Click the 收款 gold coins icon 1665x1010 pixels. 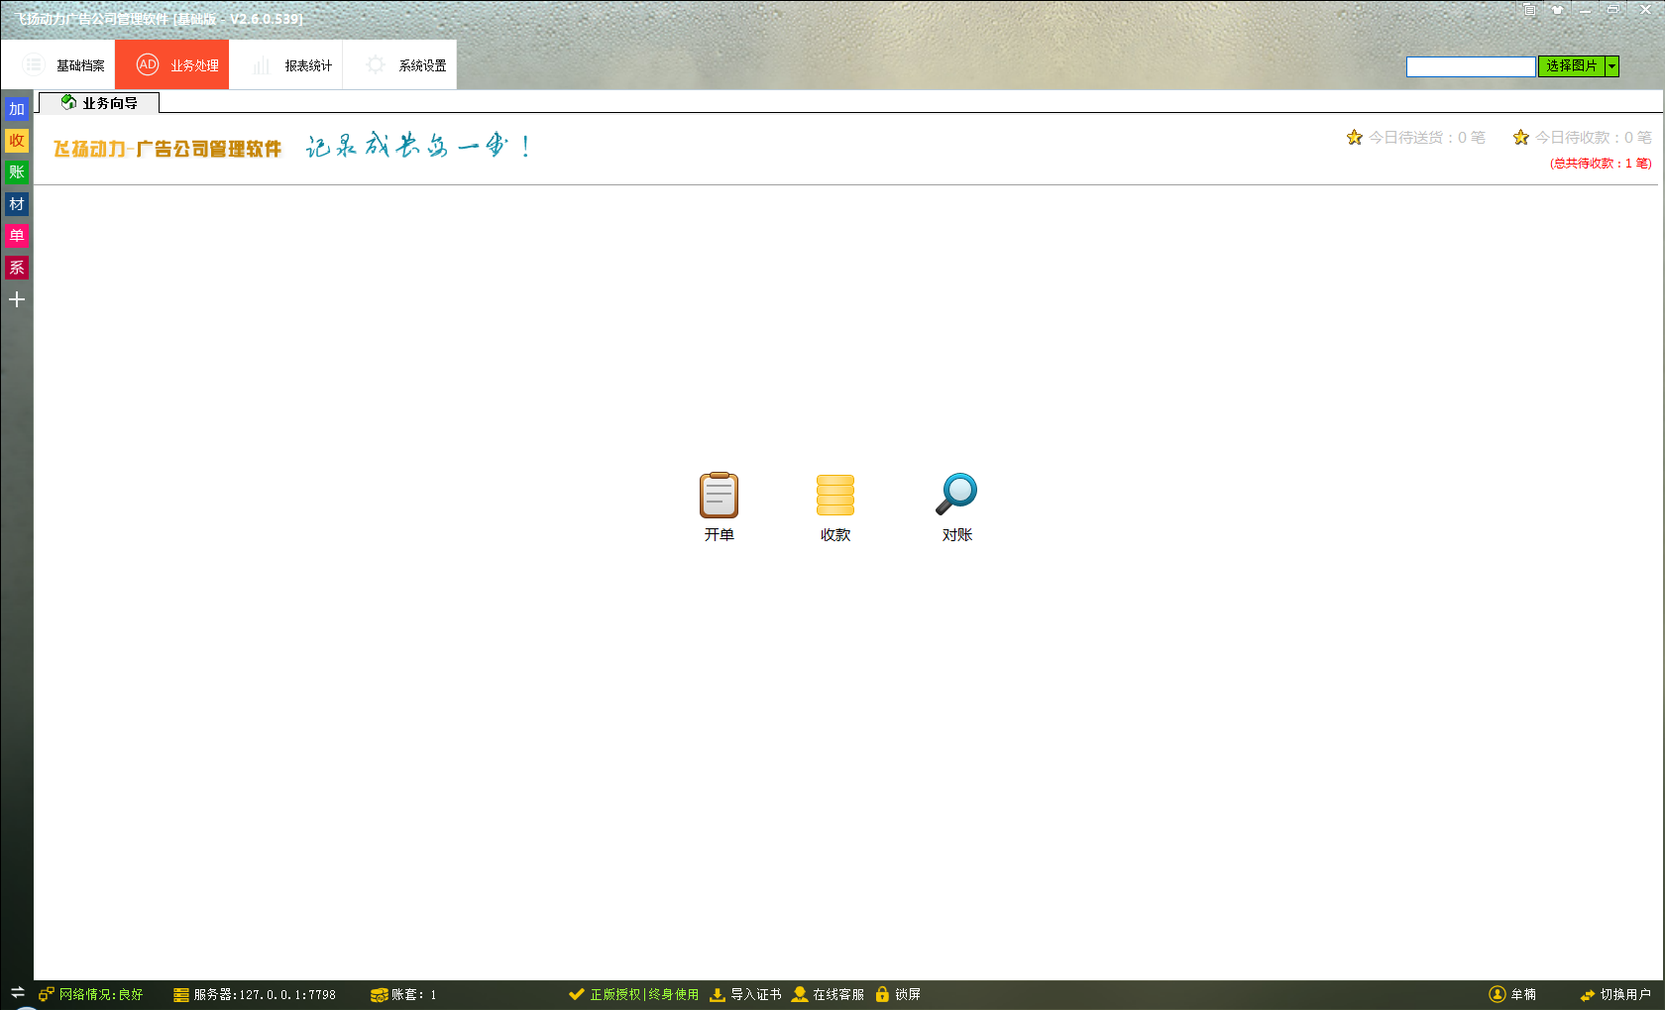(834, 496)
